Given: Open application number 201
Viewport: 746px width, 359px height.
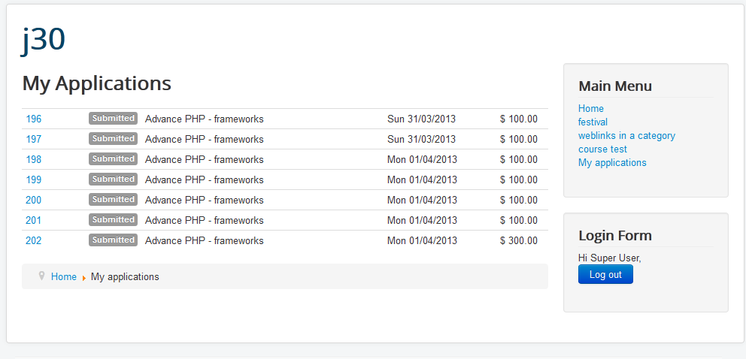Looking at the screenshot, I should click(x=34, y=220).
